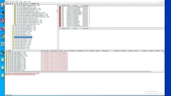The width and height of the screenshot is (171, 96).
Task: Open the Window menu
Action: (x=26, y=2)
